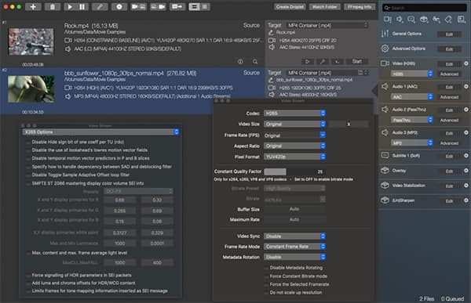Click the disc icon in toolbar

click(x=119, y=6)
